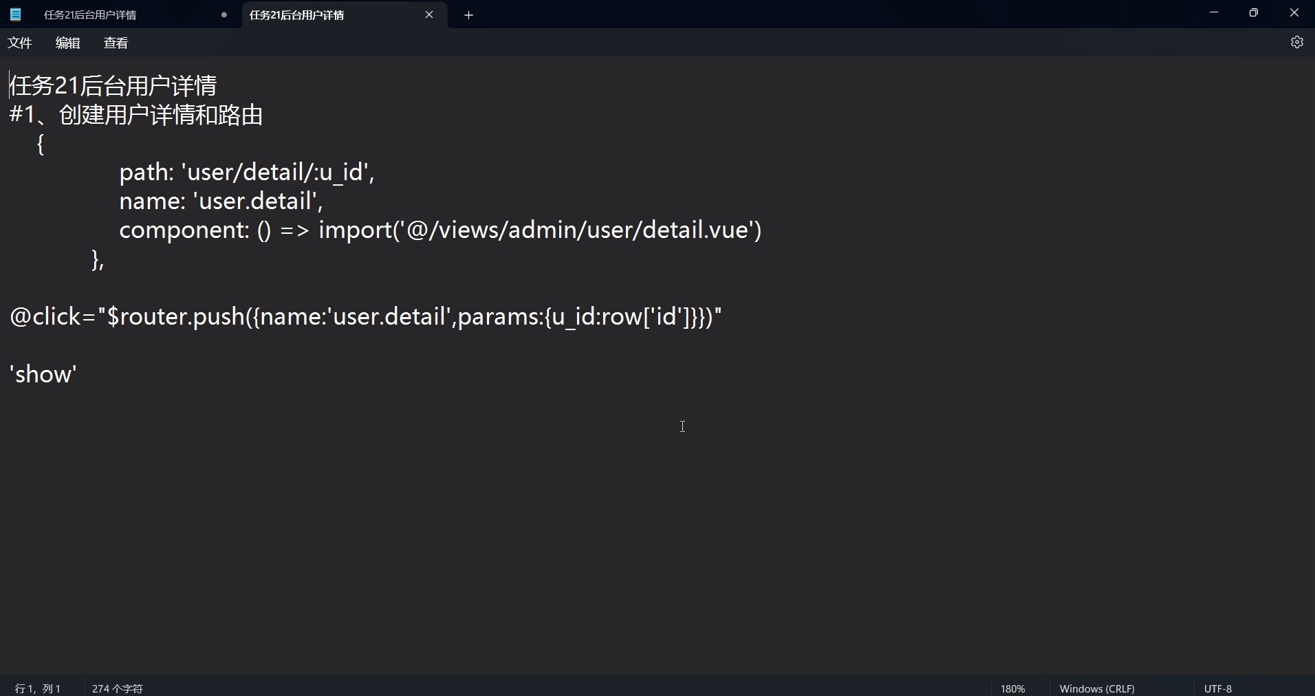Click the 行1, 列1 position indicator
Screen dimensions: 1315x696
38,688
